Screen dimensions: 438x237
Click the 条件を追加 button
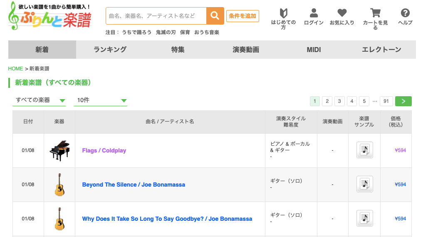[243, 16]
